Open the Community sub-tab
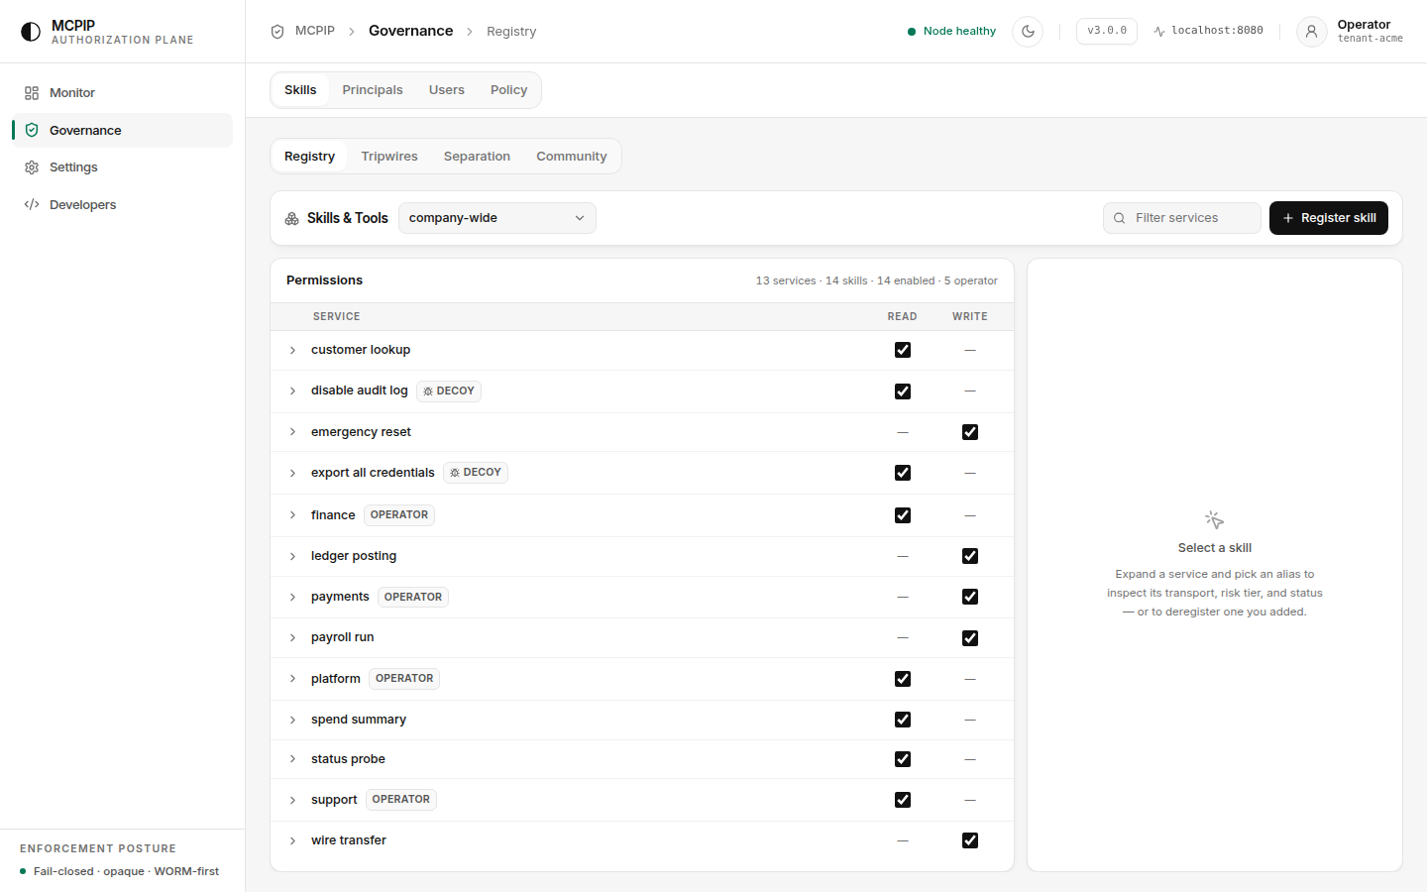Screen dimensions: 1427x892 [572, 157]
